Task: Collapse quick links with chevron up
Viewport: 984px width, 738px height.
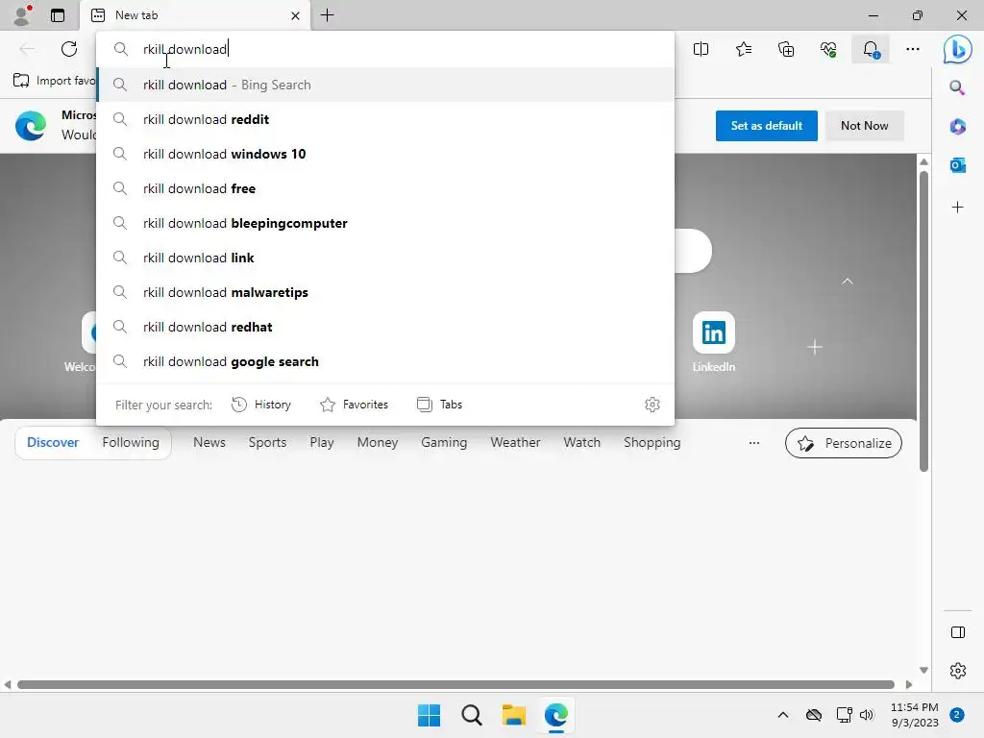Action: coord(848,282)
